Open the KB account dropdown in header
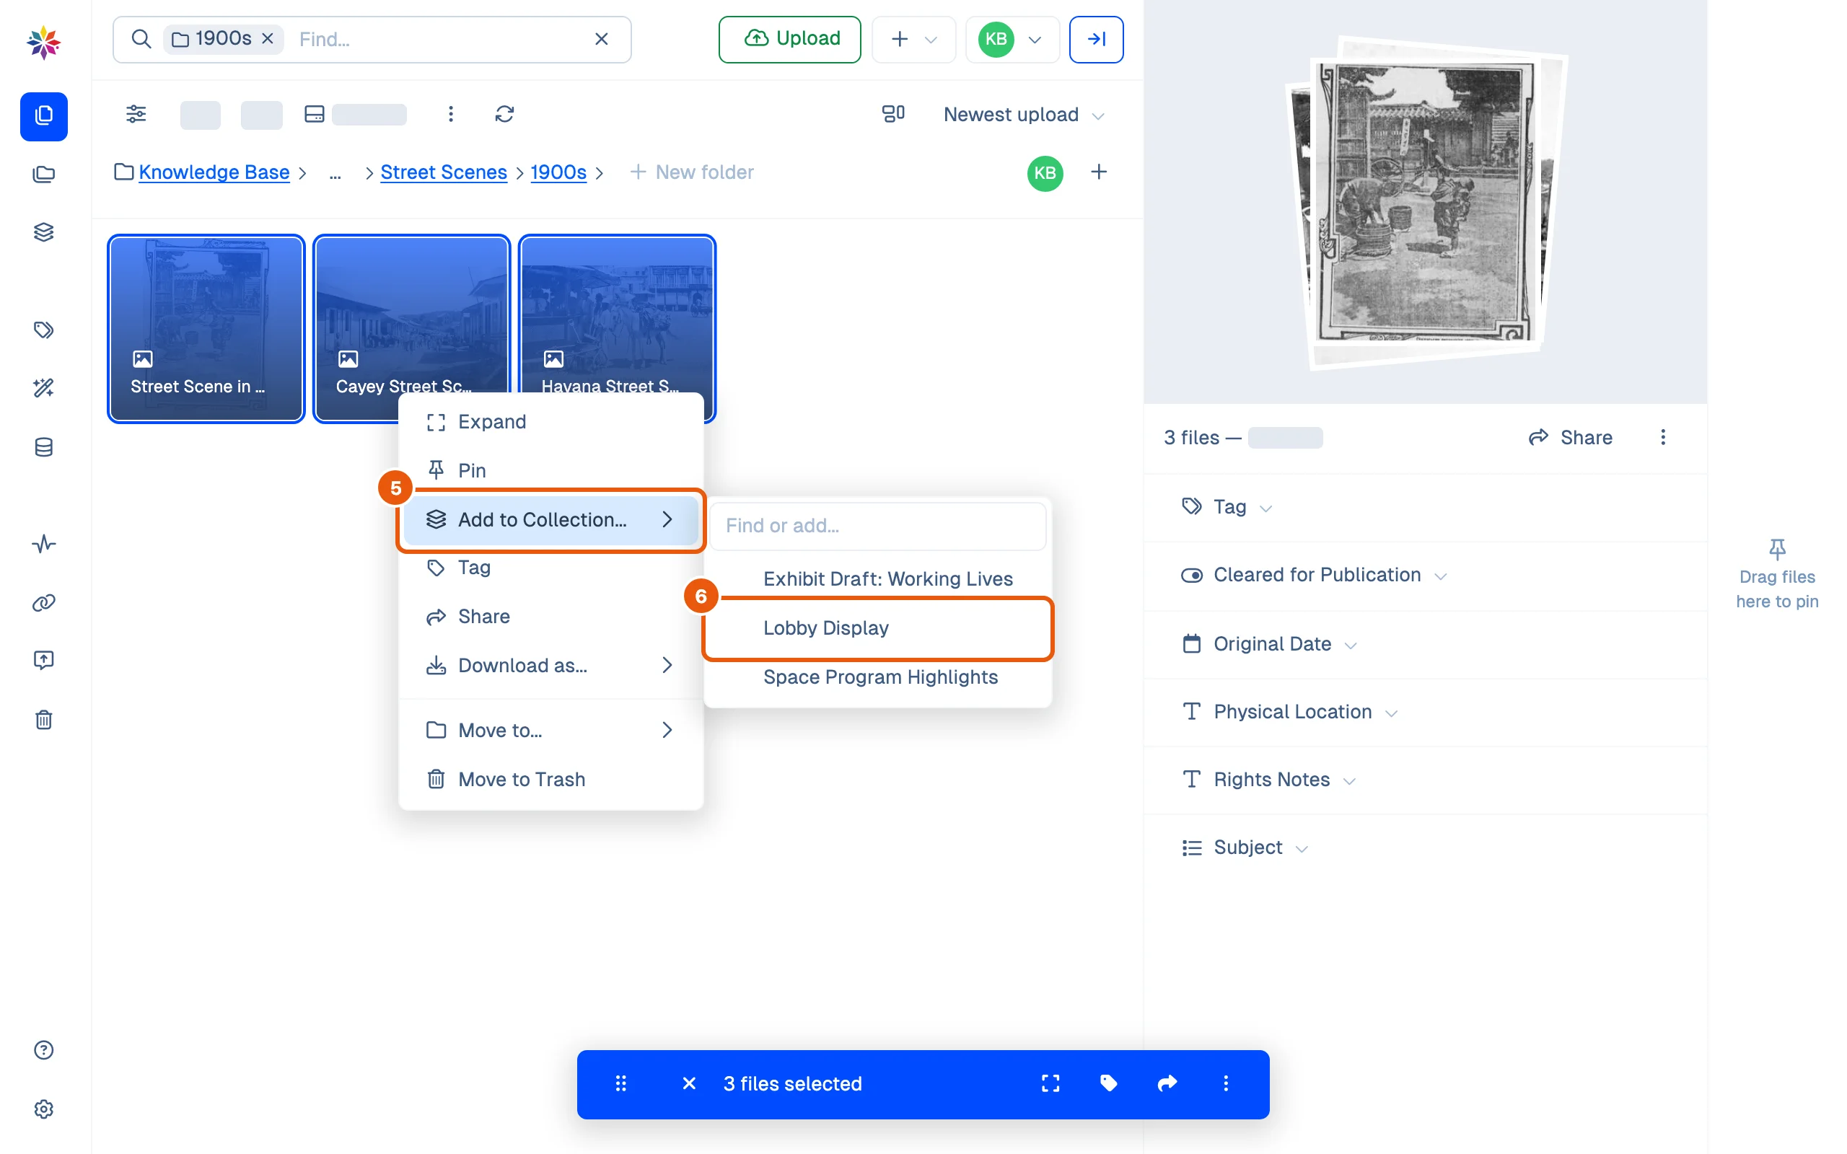The image size is (1847, 1154). (1012, 39)
